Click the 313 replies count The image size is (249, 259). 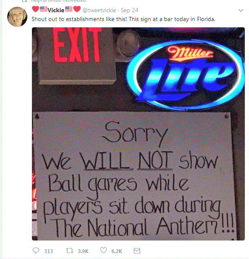48,251
